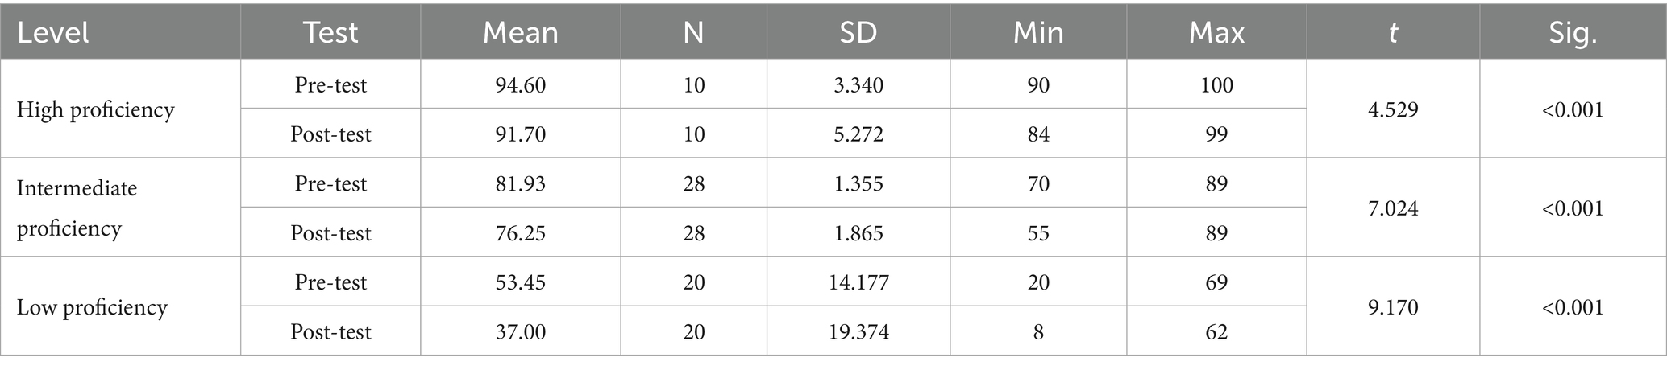Click the t value 7.024 cell
Viewport: 1667px width, 370px height.
1393,208
